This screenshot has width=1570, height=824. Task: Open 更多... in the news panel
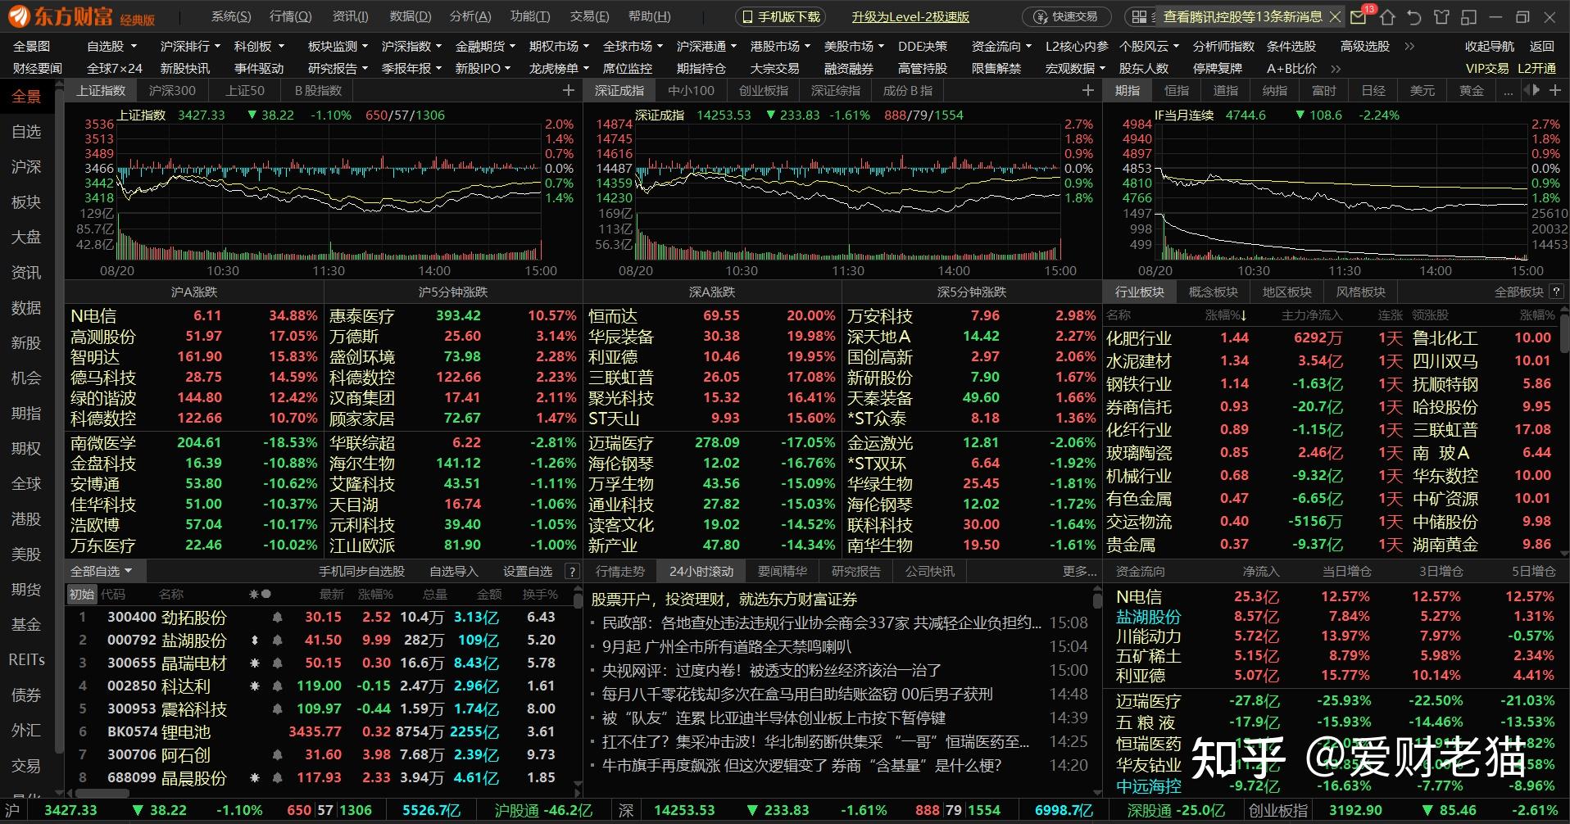click(1079, 571)
